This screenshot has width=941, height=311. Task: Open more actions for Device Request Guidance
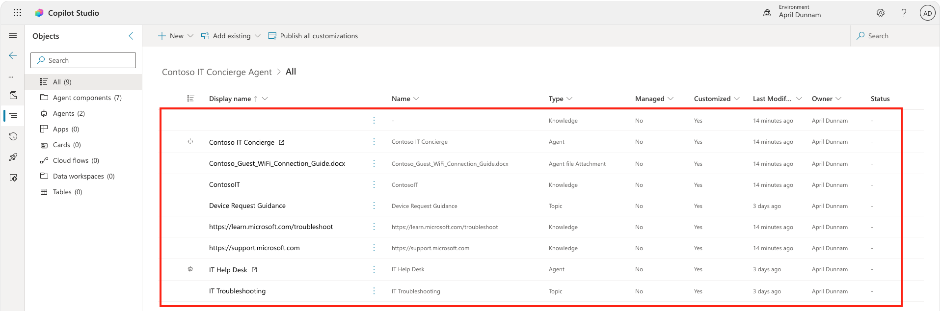tap(374, 206)
